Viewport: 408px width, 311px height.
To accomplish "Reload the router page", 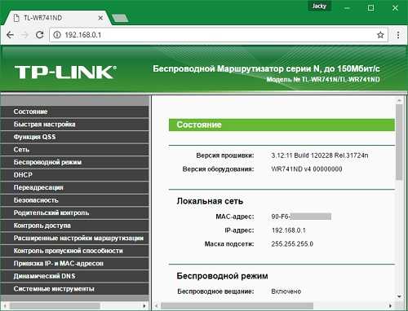I will (40, 35).
